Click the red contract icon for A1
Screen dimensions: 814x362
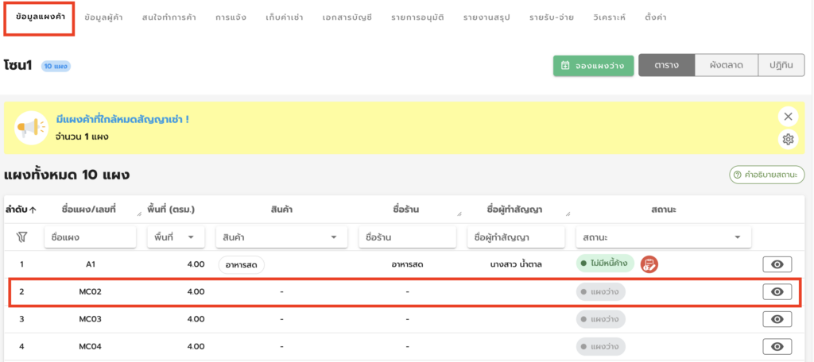coord(649,264)
